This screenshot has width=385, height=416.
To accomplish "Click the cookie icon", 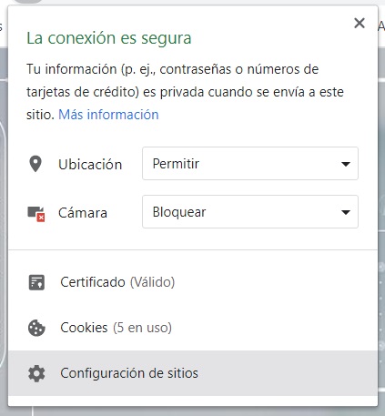I will coord(36,328).
